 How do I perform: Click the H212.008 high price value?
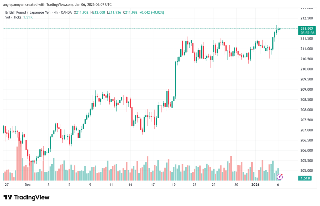tap(98, 12)
